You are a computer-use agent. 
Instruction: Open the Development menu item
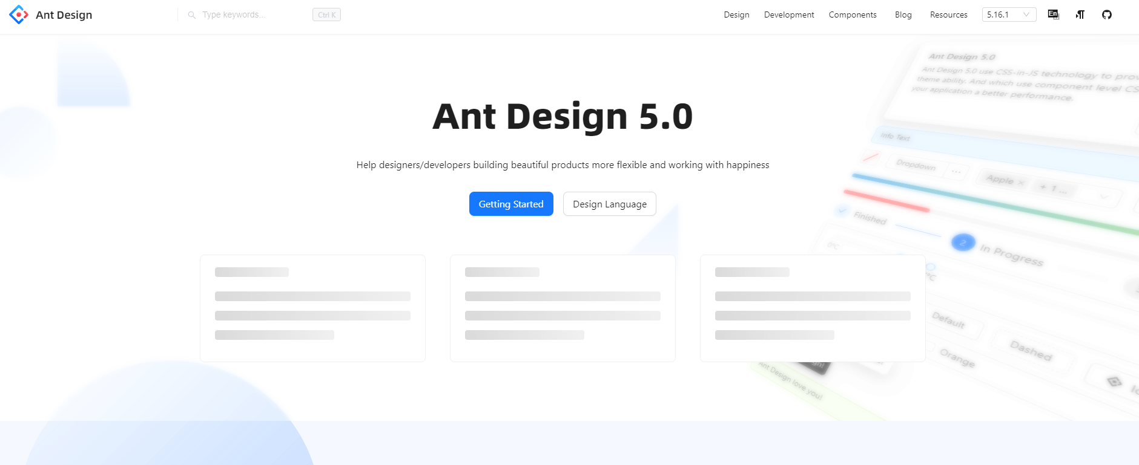coord(789,15)
